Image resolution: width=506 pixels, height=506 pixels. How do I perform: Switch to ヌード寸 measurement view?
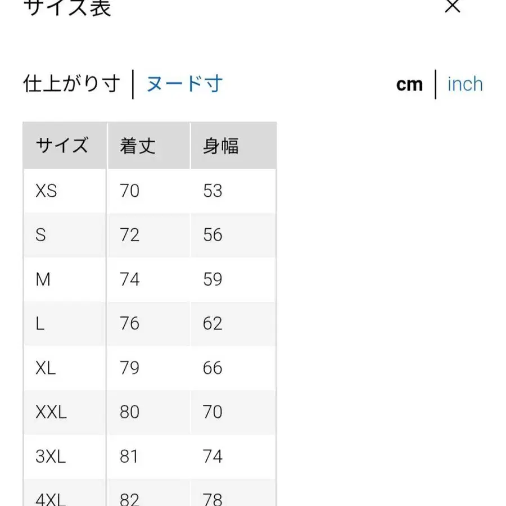[x=184, y=83]
